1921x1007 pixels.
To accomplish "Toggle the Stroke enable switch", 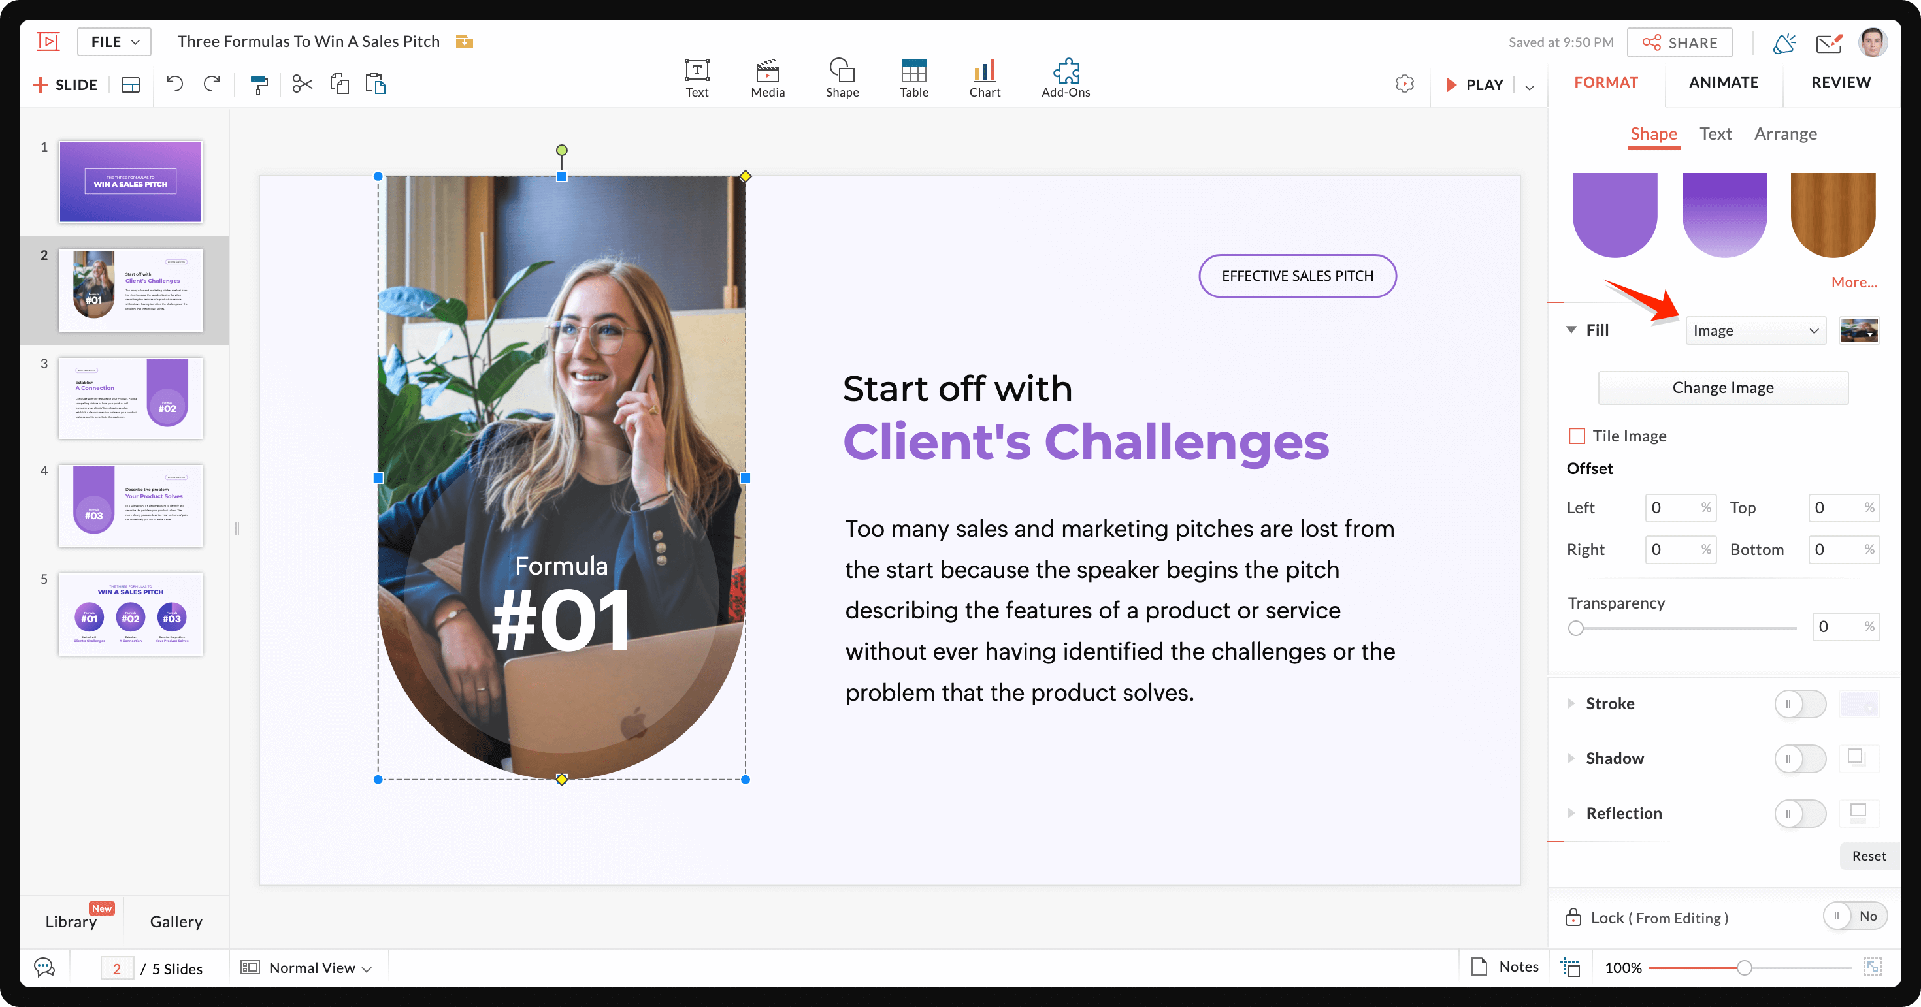I will (1800, 702).
